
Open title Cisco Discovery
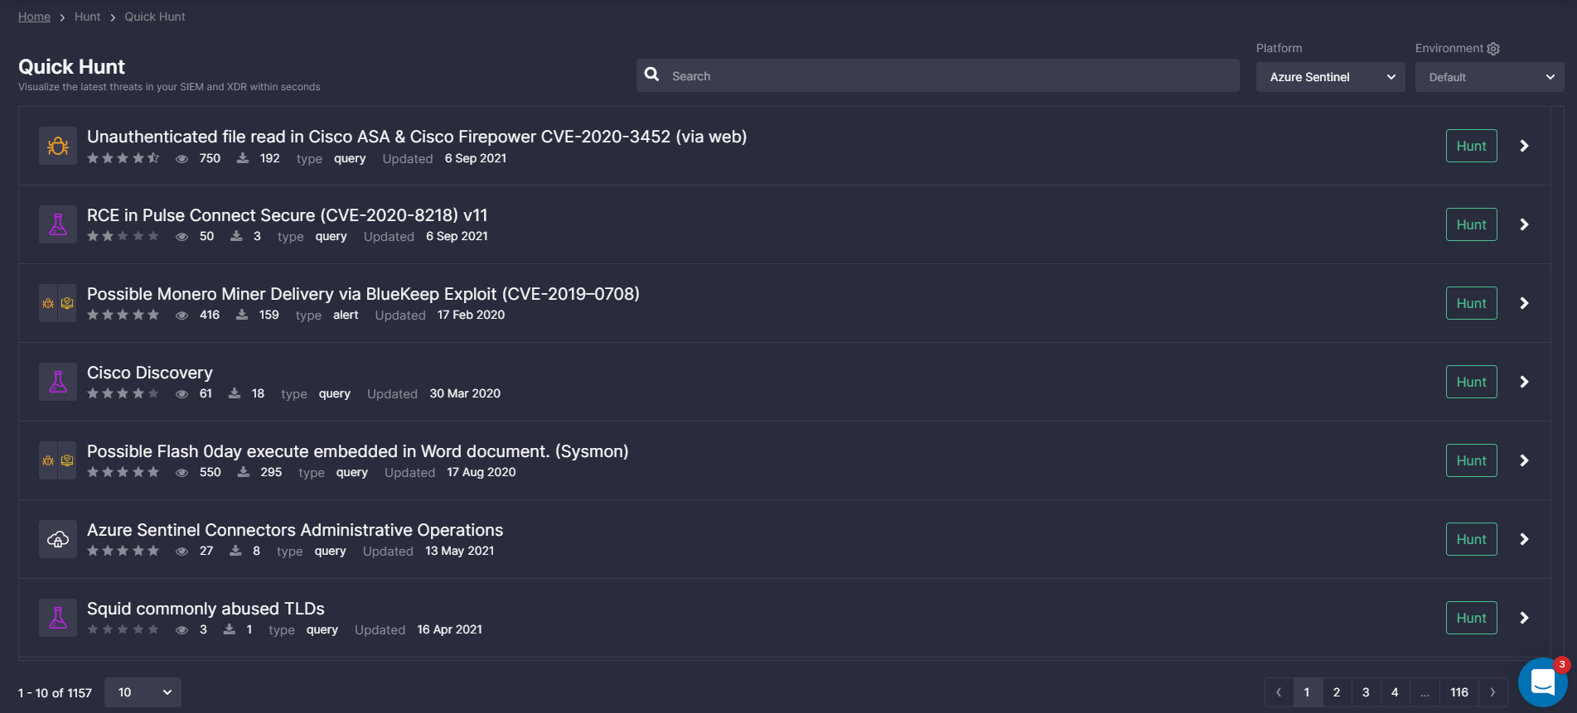(x=150, y=373)
